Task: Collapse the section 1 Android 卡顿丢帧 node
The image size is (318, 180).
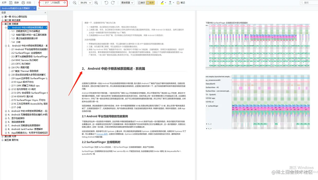Action: pyautogui.click(x=6, y=27)
